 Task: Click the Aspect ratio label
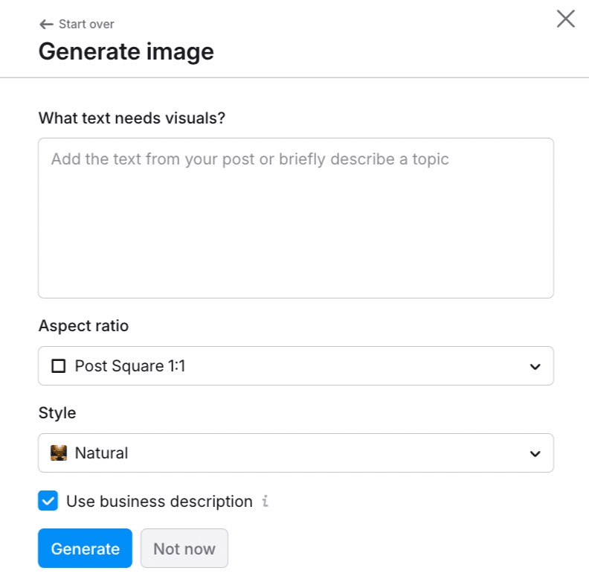tap(83, 326)
